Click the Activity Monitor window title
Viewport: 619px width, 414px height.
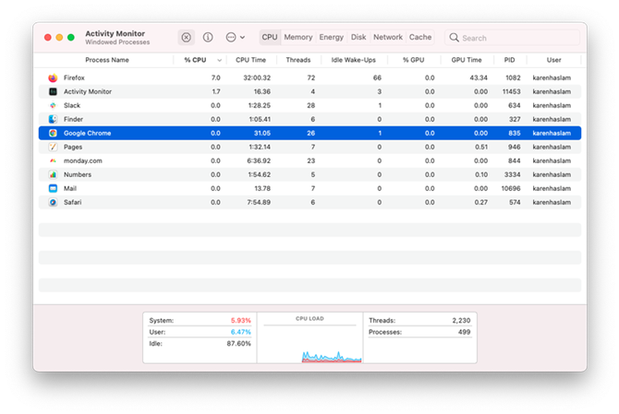click(x=115, y=33)
